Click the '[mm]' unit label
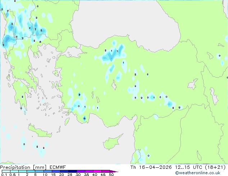 point(40,167)
